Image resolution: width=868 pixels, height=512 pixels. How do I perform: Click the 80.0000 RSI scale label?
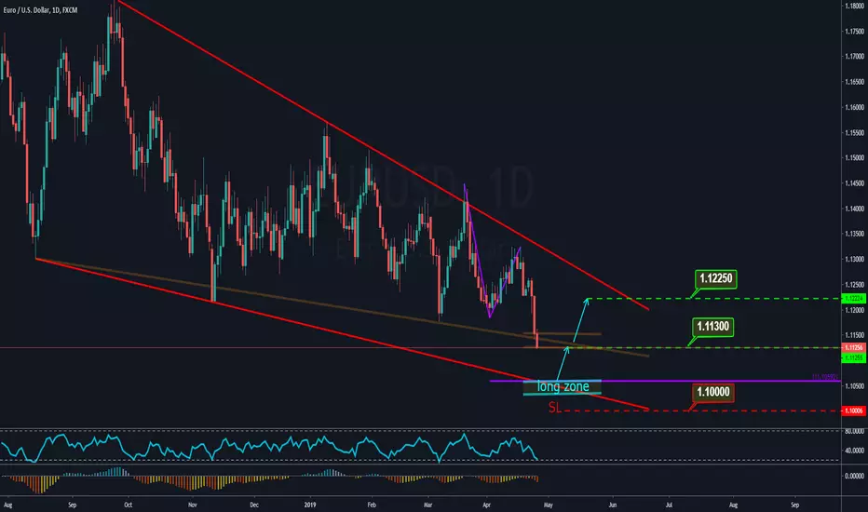pyautogui.click(x=854, y=431)
